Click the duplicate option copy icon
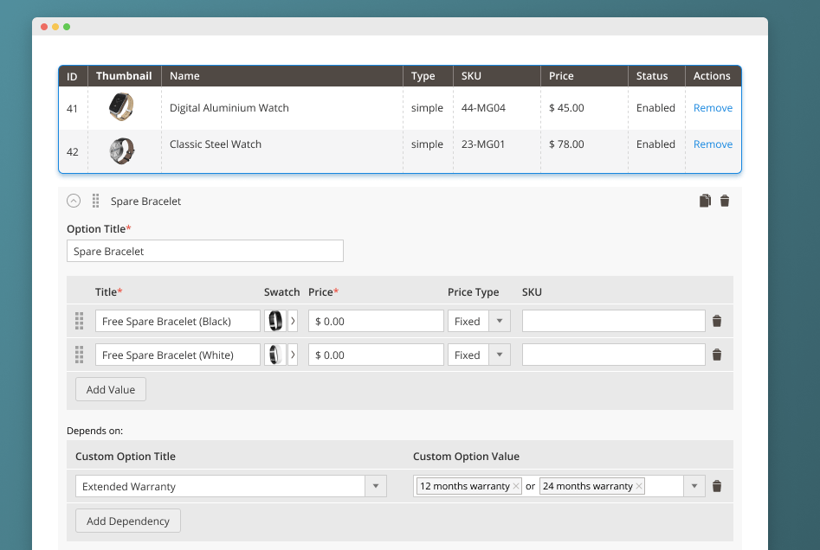 click(705, 201)
